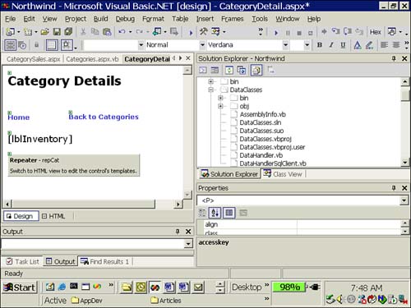Click the Foreground Color icon
The image size is (411, 308).
(358, 45)
